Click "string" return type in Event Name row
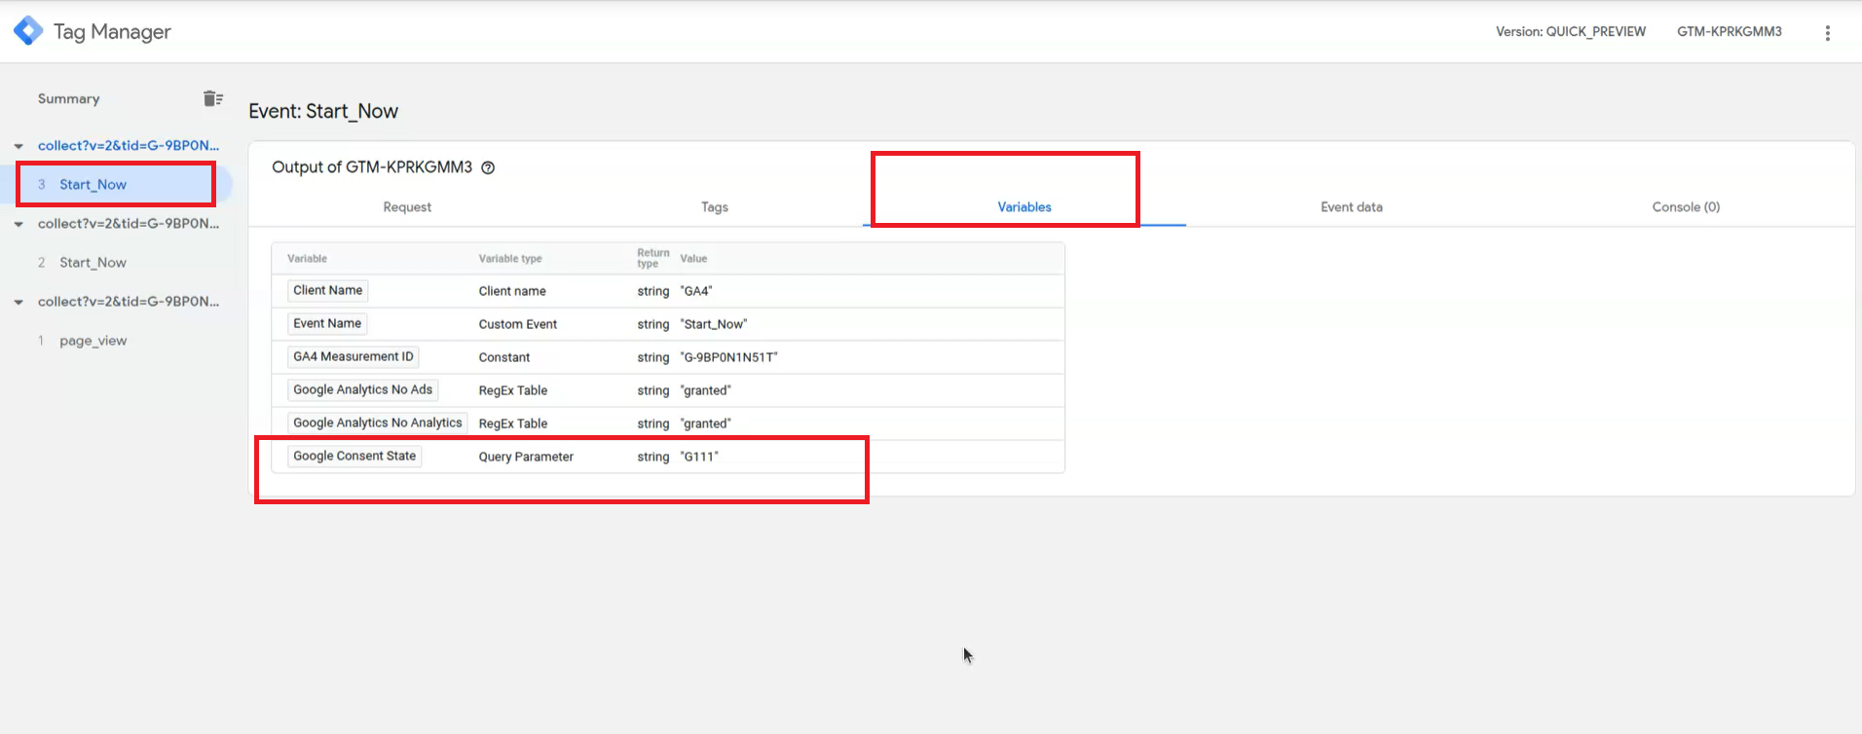Screen dimensions: 1862x734 653,324
